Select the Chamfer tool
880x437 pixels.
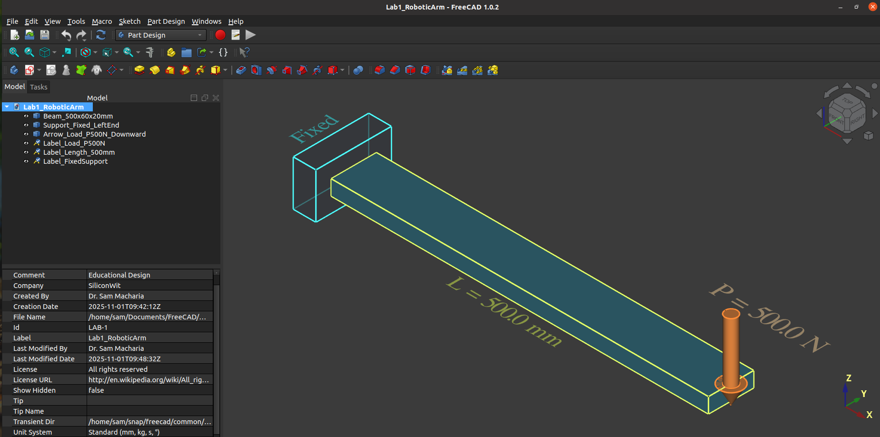point(395,70)
